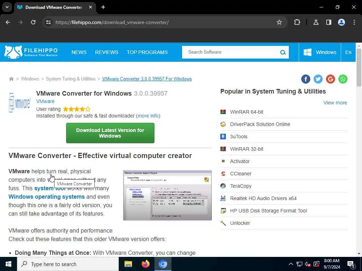Click the VMware developer link
362x271 pixels.
tap(45, 101)
